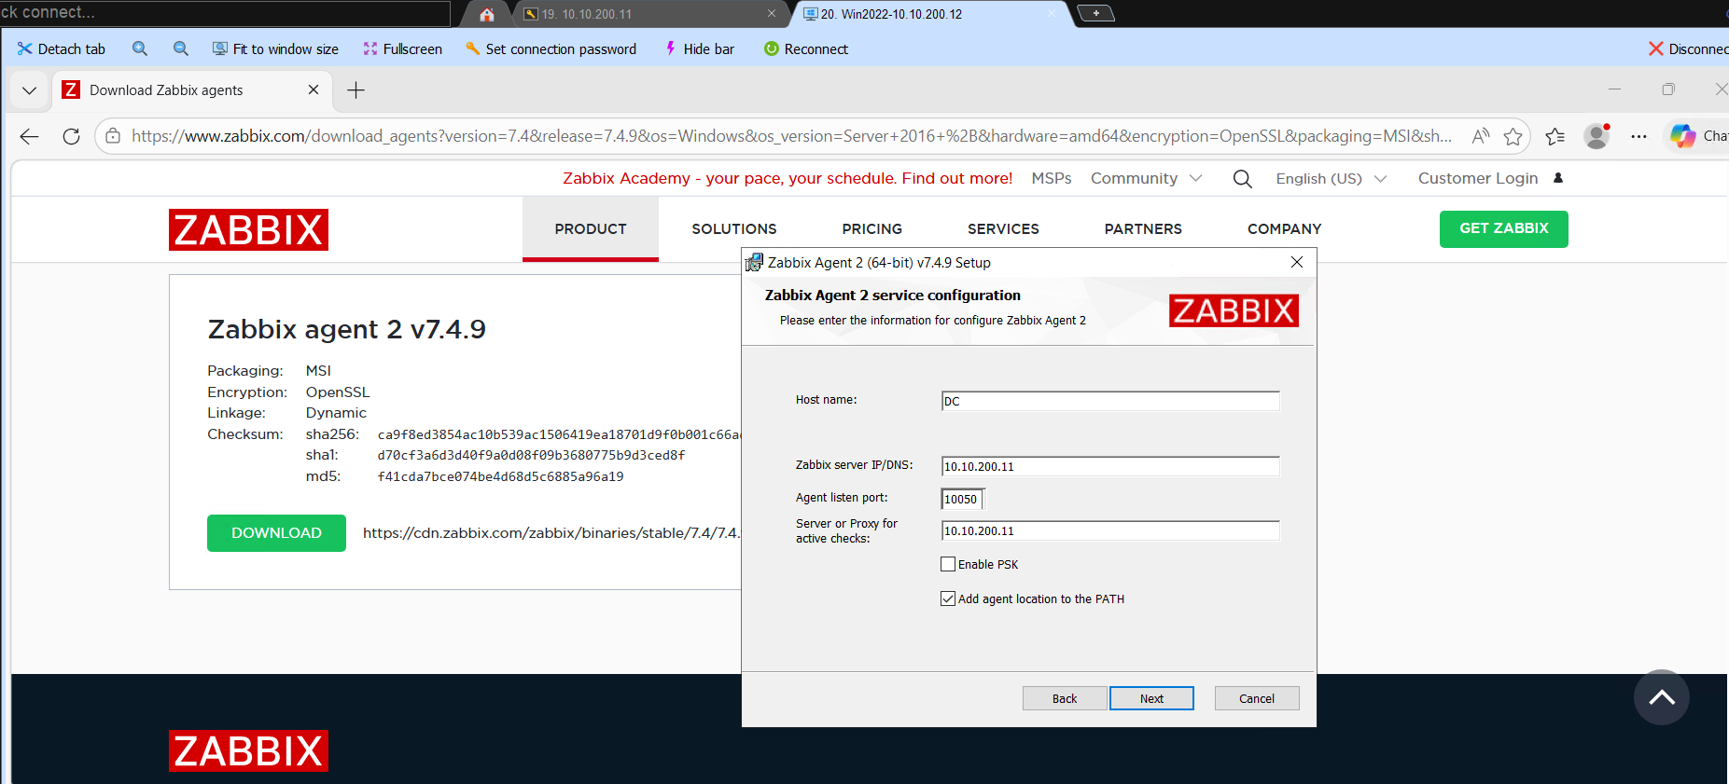
Task: Click the Reconnect toolbar button
Action: click(806, 49)
